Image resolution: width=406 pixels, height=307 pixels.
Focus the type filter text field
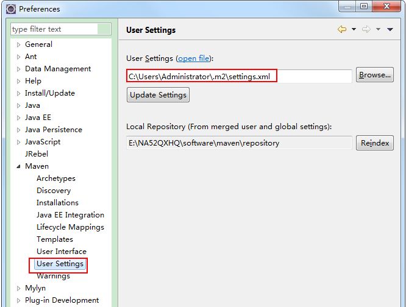pos(61,29)
